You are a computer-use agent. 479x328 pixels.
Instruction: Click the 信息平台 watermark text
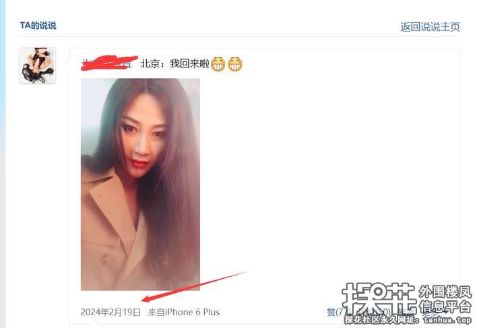point(445,306)
